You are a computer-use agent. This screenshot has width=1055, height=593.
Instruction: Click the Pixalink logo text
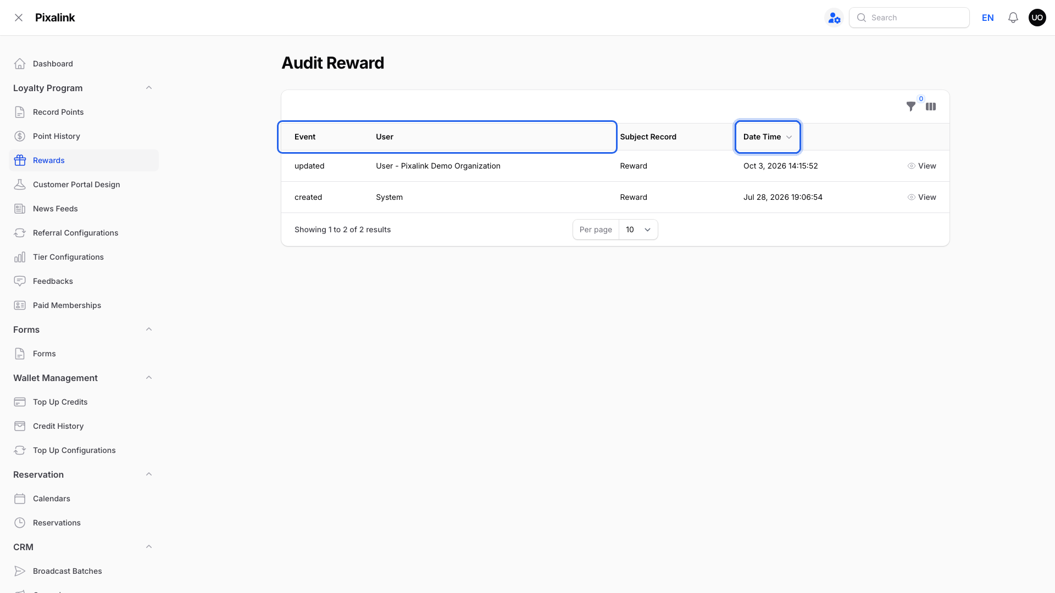click(55, 18)
